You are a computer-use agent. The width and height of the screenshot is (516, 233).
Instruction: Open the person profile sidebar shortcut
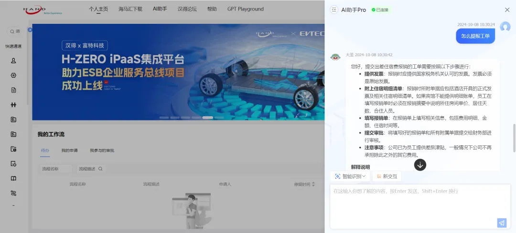click(x=13, y=61)
